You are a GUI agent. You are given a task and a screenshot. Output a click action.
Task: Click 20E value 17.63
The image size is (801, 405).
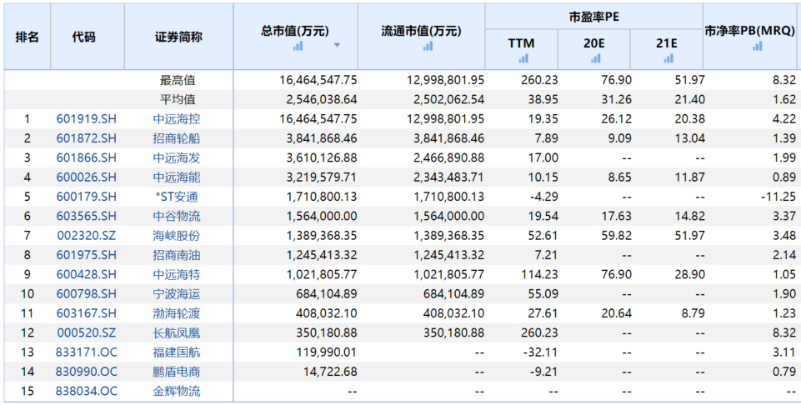[618, 216]
